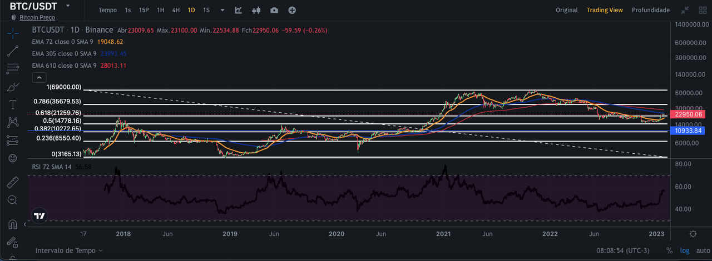712x261 pixels.
Task: Switch to the Original chart view
Action: click(x=566, y=10)
